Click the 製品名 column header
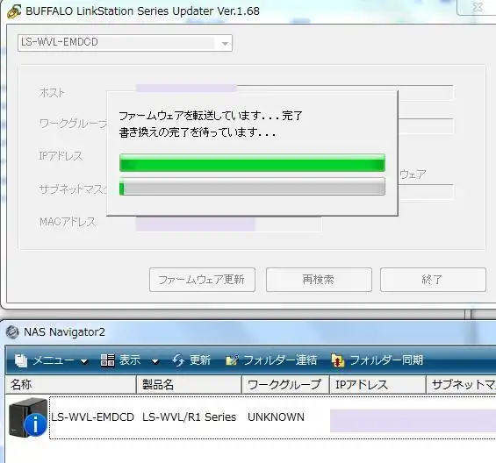The image size is (496, 463). [x=189, y=385]
